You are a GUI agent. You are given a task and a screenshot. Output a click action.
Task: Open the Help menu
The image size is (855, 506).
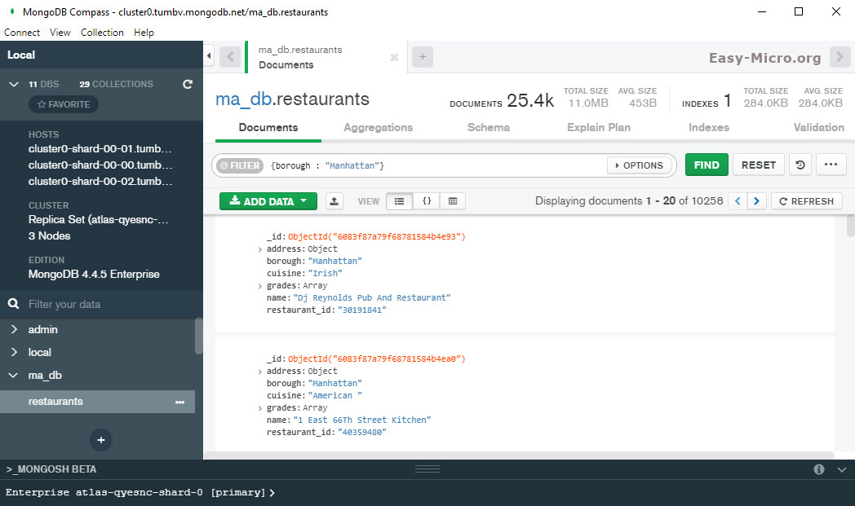[x=144, y=32]
